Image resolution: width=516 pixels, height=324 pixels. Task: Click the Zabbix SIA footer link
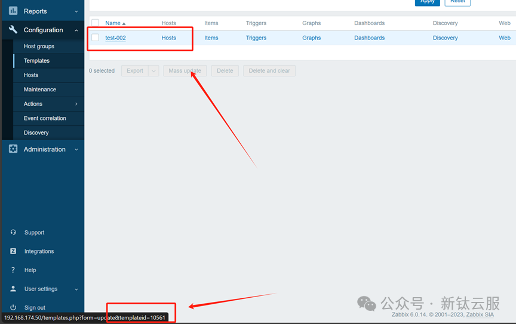480,314
